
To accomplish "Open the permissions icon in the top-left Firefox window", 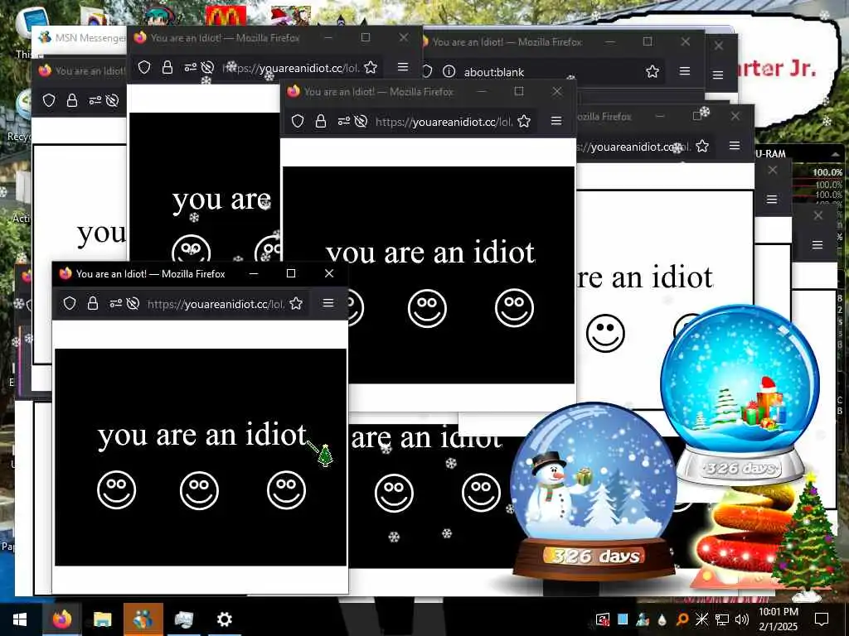I will (191, 68).
